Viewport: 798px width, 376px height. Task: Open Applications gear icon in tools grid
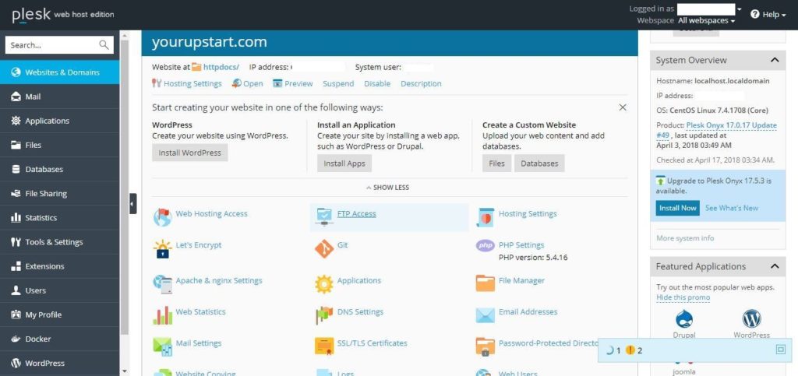point(324,284)
